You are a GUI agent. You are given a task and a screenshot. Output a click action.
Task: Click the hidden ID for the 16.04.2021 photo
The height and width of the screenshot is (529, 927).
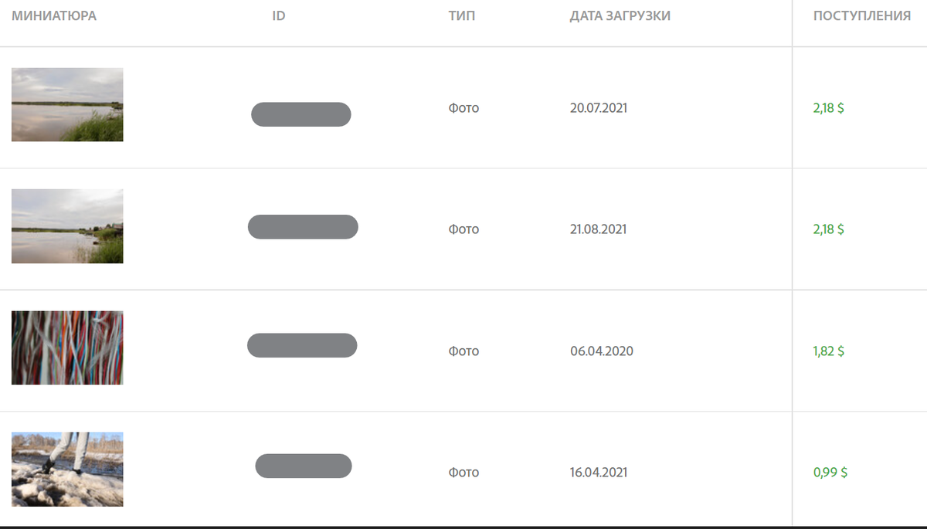pos(304,466)
